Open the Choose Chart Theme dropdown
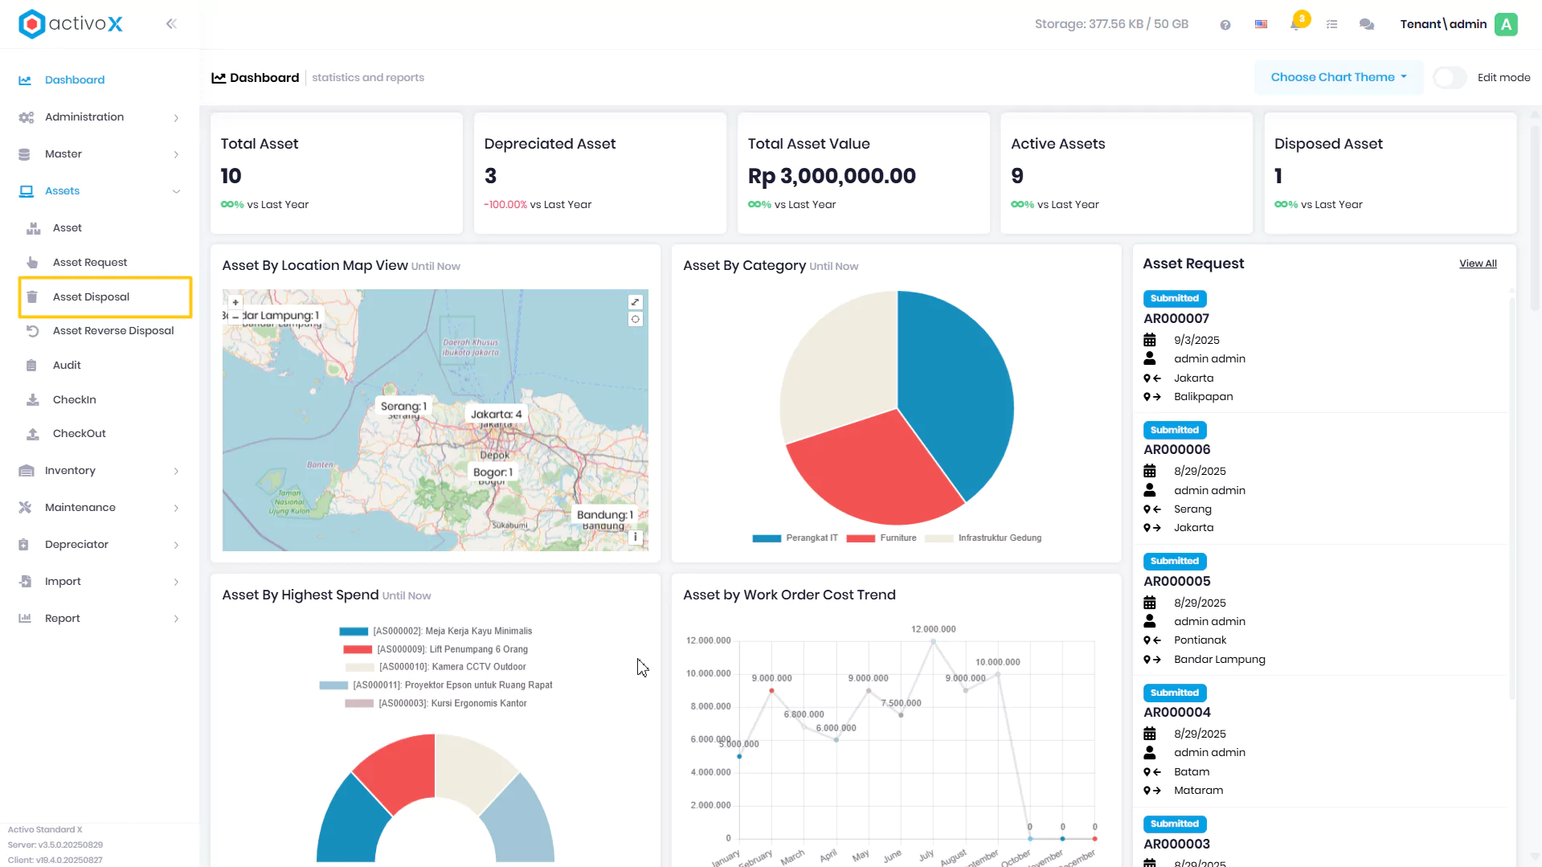 coord(1339,78)
